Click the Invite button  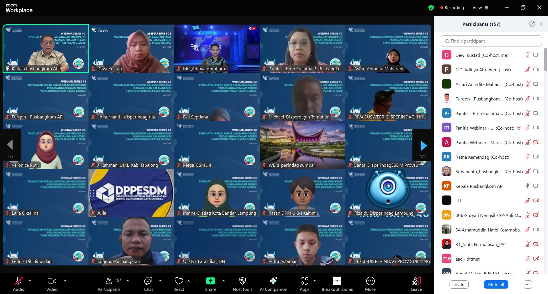click(459, 284)
